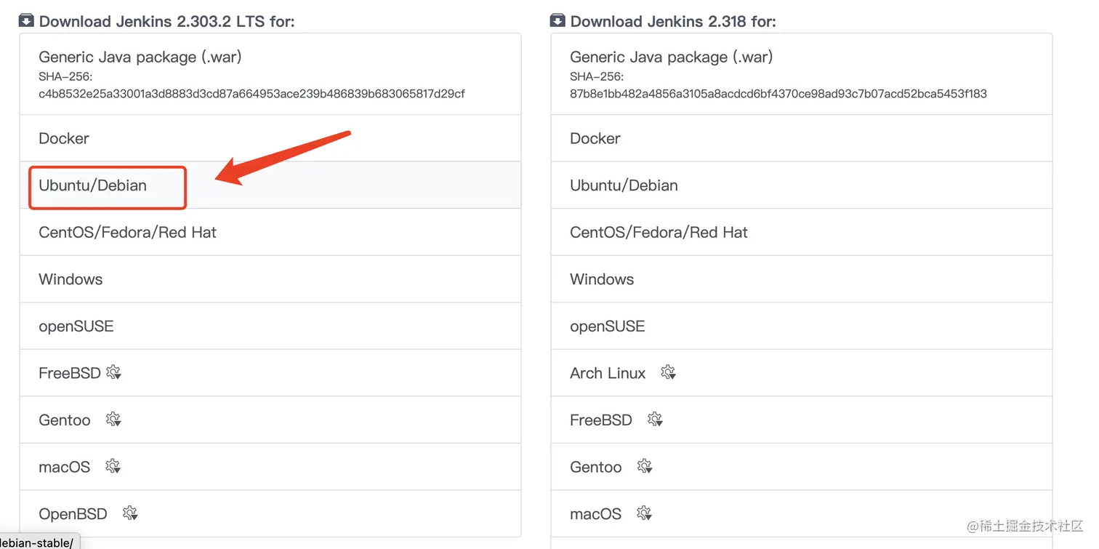This screenshot has height=549, width=1099.
Task: Click 'Download Jenkins 2.303.2 LTS for:' heading
Action: pos(166,21)
